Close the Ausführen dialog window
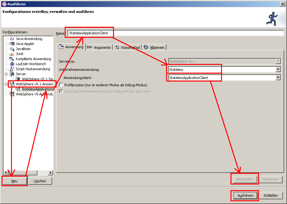The height and width of the screenshot is (204, 287). tap(282, 4)
